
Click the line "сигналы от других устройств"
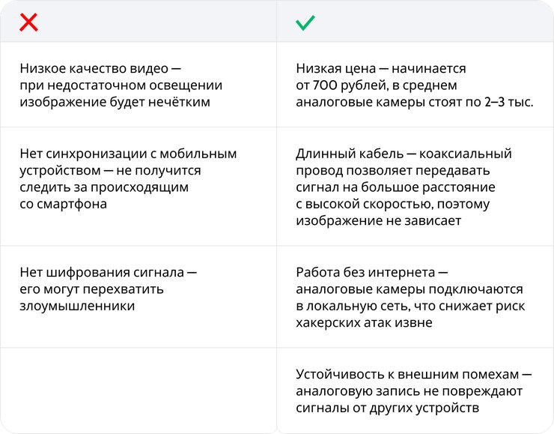click(387, 408)
